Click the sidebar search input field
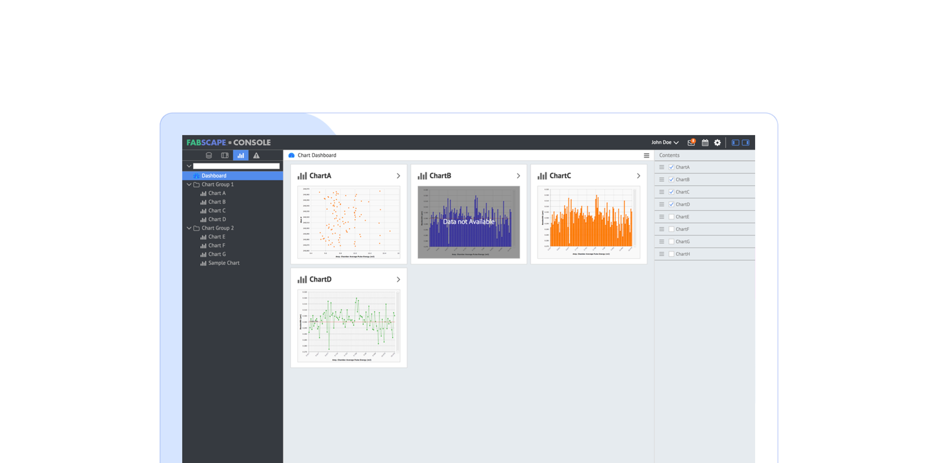927x463 pixels. (236, 166)
